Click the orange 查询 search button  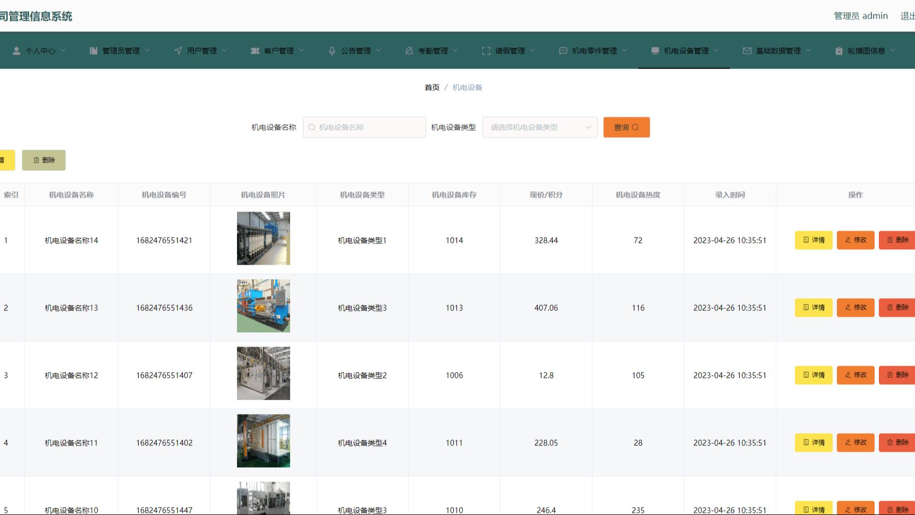tap(626, 127)
